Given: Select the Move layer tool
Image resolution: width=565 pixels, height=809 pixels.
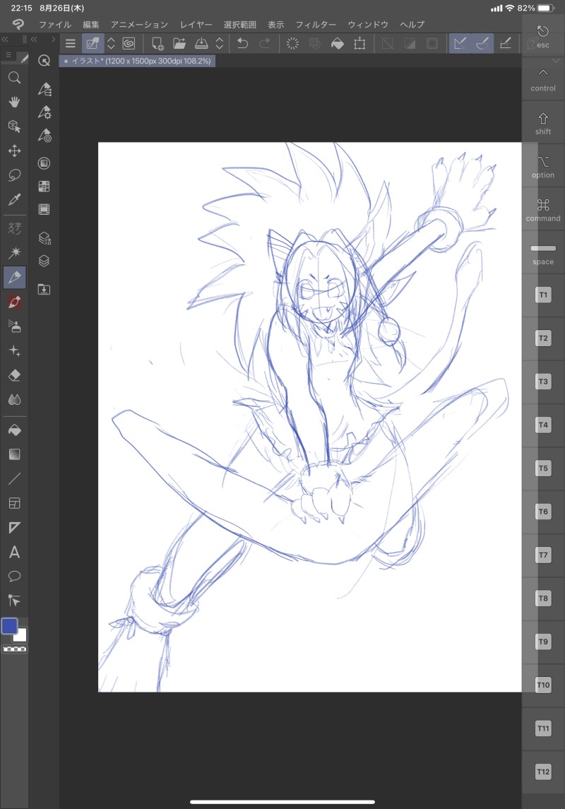Looking at the screenshot, I should (x=14, y=150).
